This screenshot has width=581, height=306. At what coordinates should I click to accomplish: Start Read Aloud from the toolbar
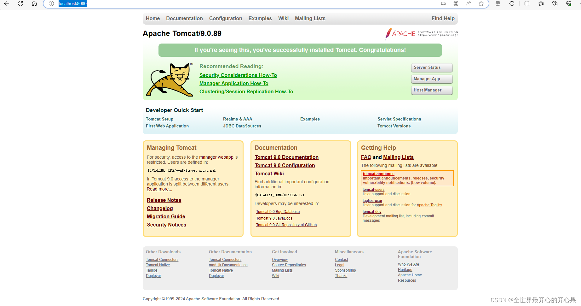tap(469, 3)
